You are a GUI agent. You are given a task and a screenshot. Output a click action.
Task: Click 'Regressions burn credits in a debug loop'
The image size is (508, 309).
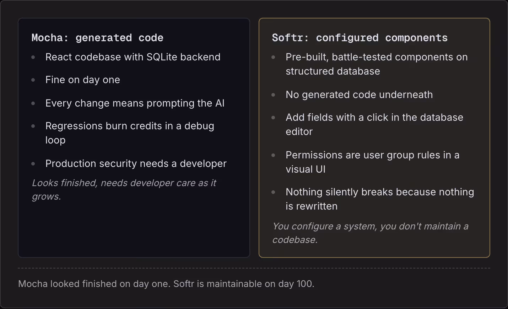130,133
